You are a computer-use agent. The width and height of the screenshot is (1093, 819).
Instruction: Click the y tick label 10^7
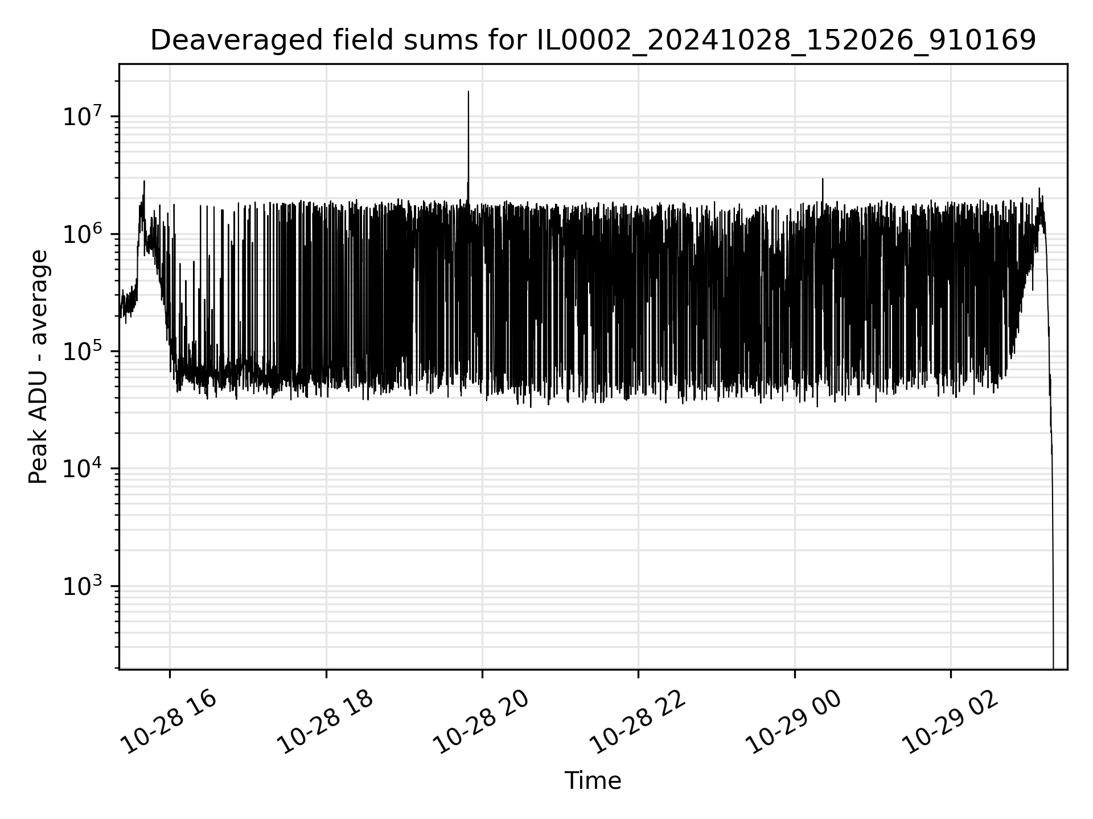pos(83,116)
